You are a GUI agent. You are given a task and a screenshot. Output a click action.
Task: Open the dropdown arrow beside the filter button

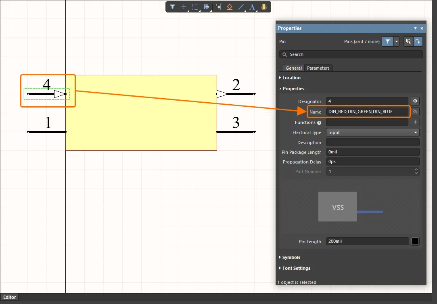pyautogui.click(x=397, y=41)
